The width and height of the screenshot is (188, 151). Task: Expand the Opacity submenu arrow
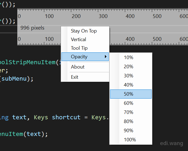(106, 57)
